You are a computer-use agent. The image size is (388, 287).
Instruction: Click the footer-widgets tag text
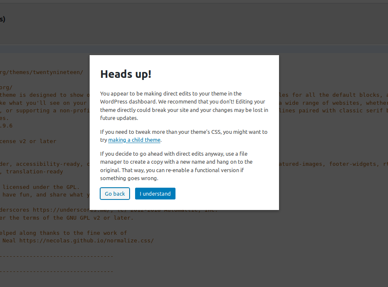pyautogui.click(x=353, y=164)
